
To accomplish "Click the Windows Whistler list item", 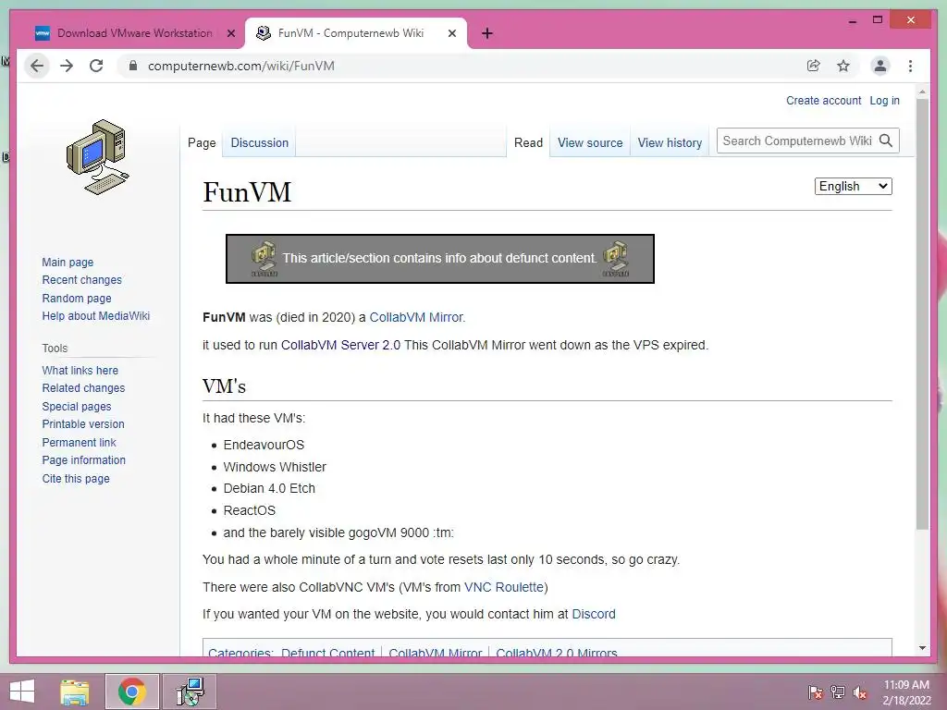I will click(275, 467).
